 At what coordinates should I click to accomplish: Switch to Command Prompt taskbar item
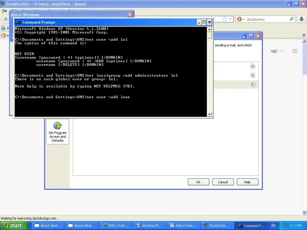(251, 226)
